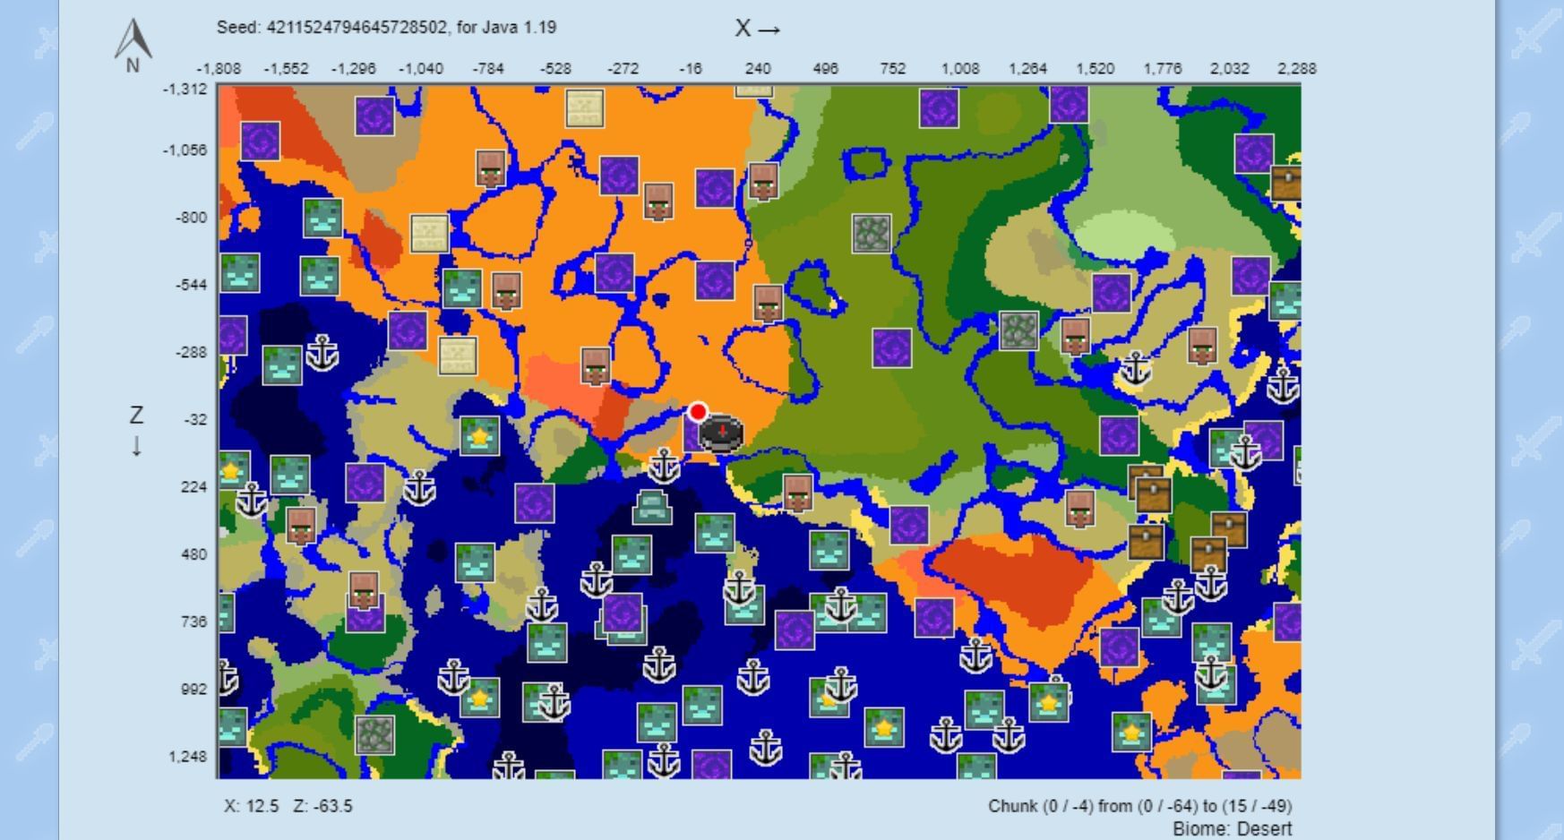Select the stronghold icon beside the spawn marker
Viewport: 1564px width, 840px height.
721,433
